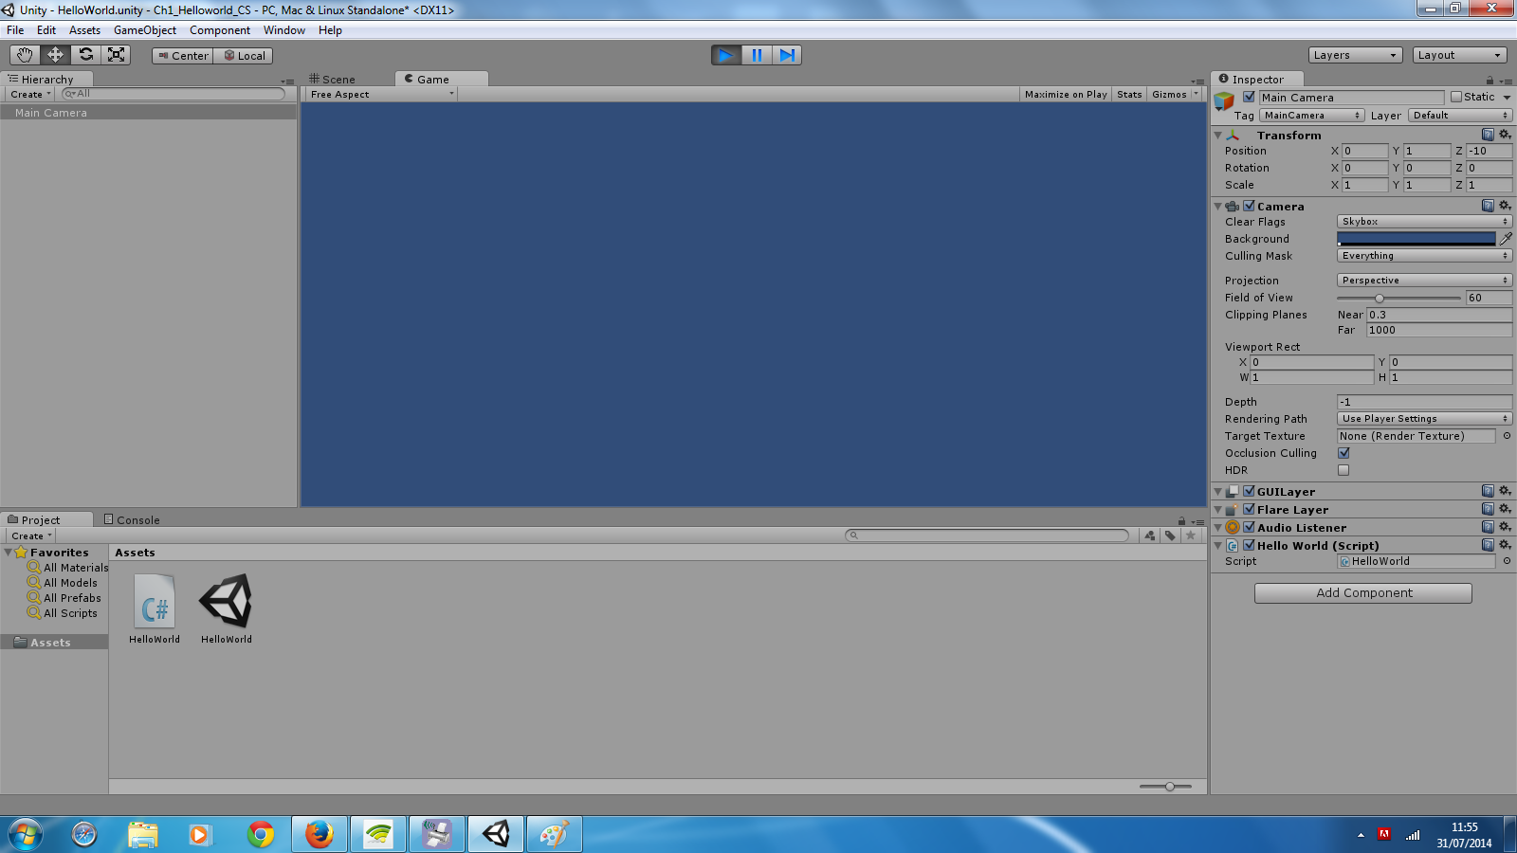Click the Inspector panel lock icon
This screenshot has width=1517, height=853.
tap(1490, 81)
